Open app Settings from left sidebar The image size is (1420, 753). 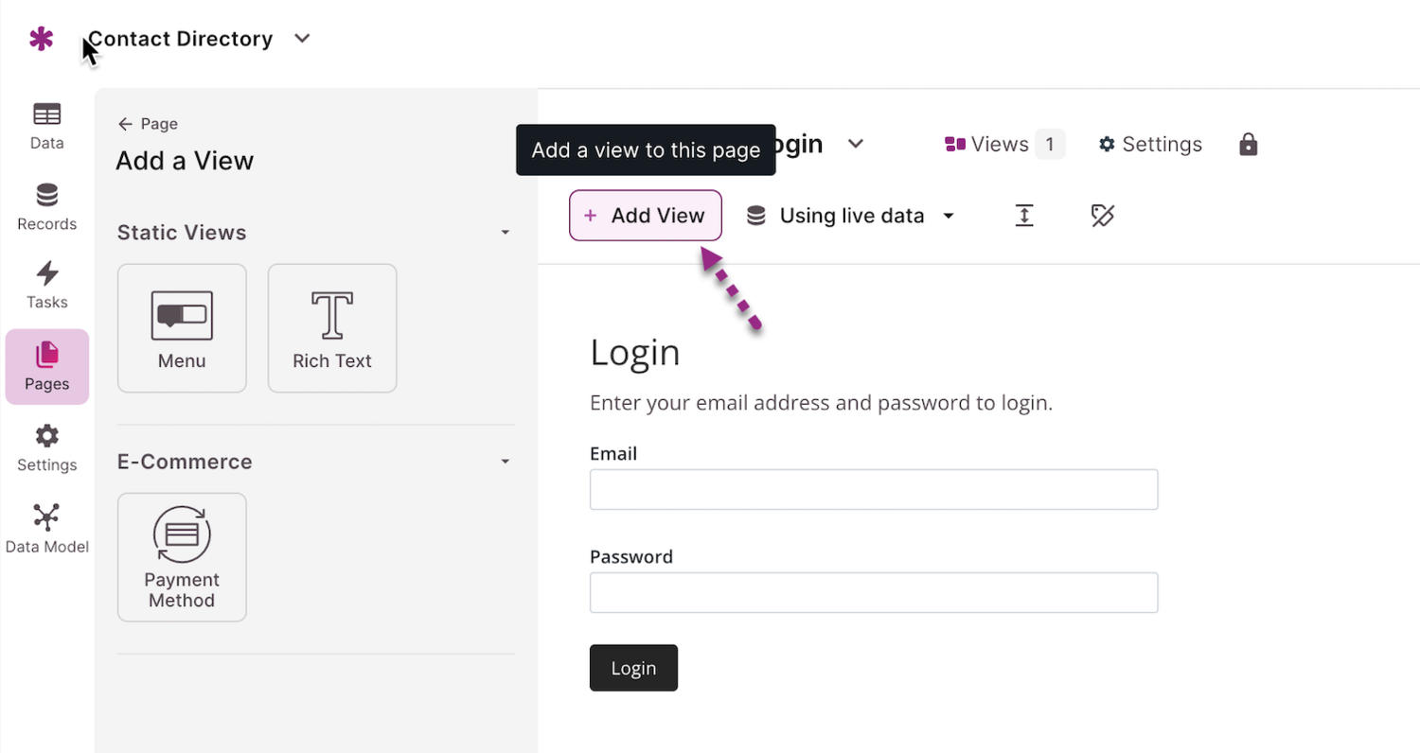(x=46, y=448)
